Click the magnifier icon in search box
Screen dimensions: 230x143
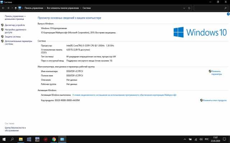[225, 8]
